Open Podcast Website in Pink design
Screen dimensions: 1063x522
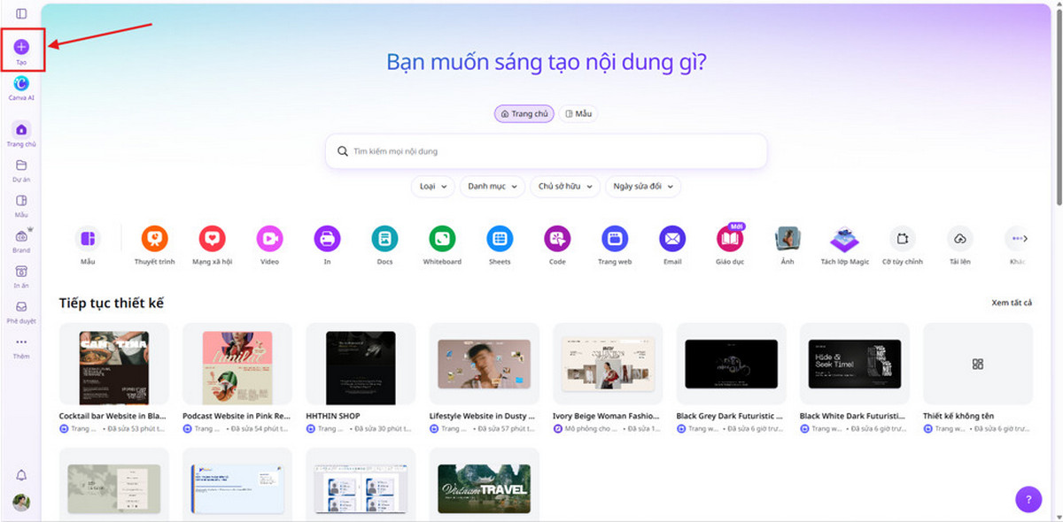(x=237, y=364)
